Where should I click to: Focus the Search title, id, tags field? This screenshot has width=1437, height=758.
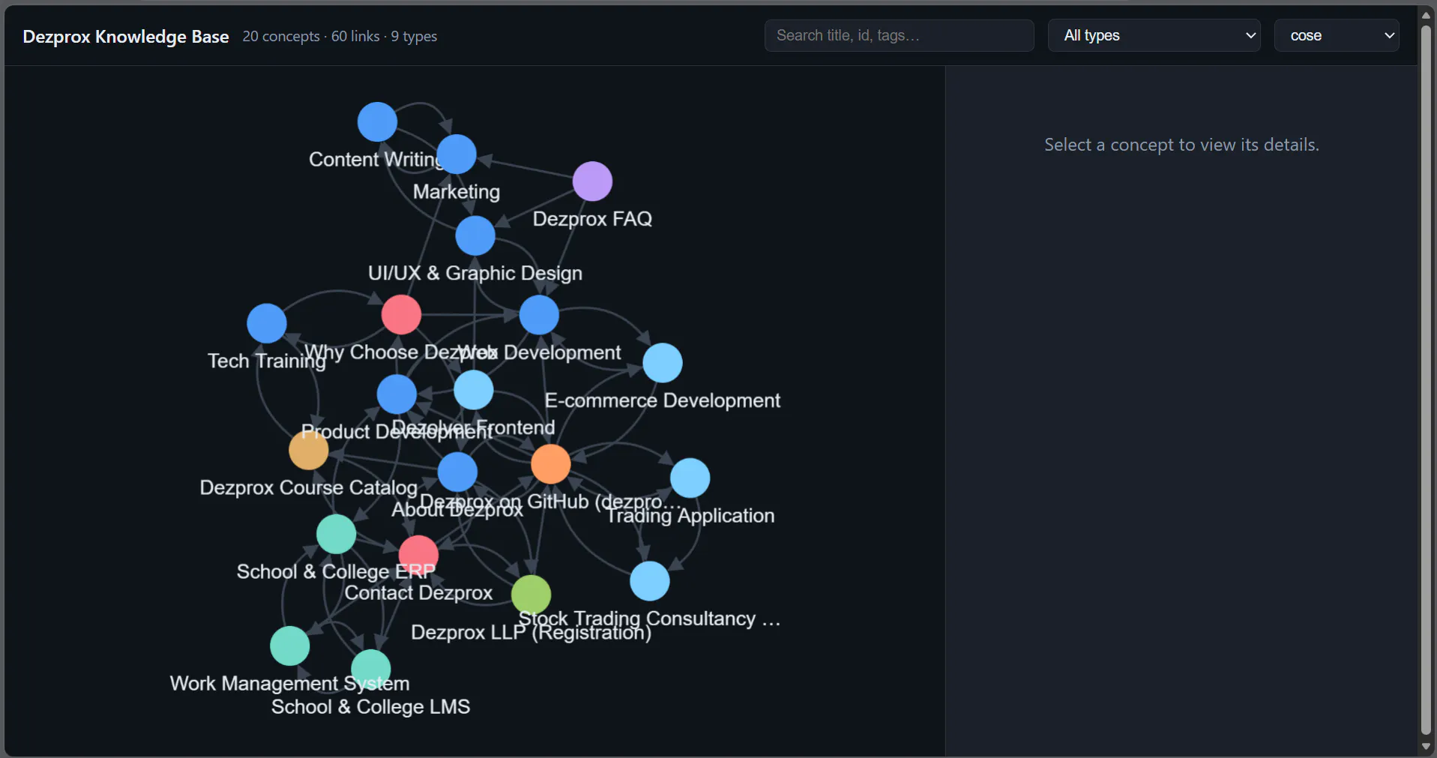900,35
